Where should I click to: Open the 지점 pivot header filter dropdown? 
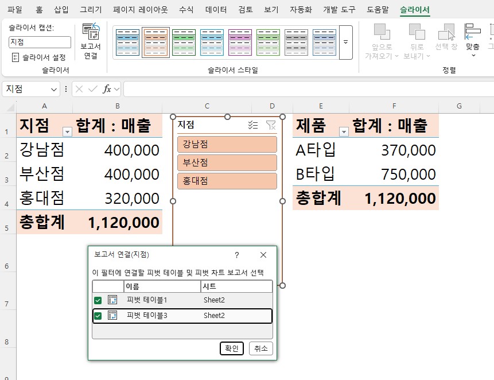67,131
